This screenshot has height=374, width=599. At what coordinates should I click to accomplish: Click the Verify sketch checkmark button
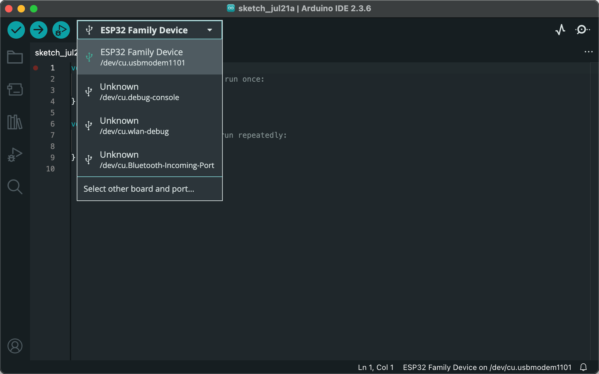tap(16, 30)
